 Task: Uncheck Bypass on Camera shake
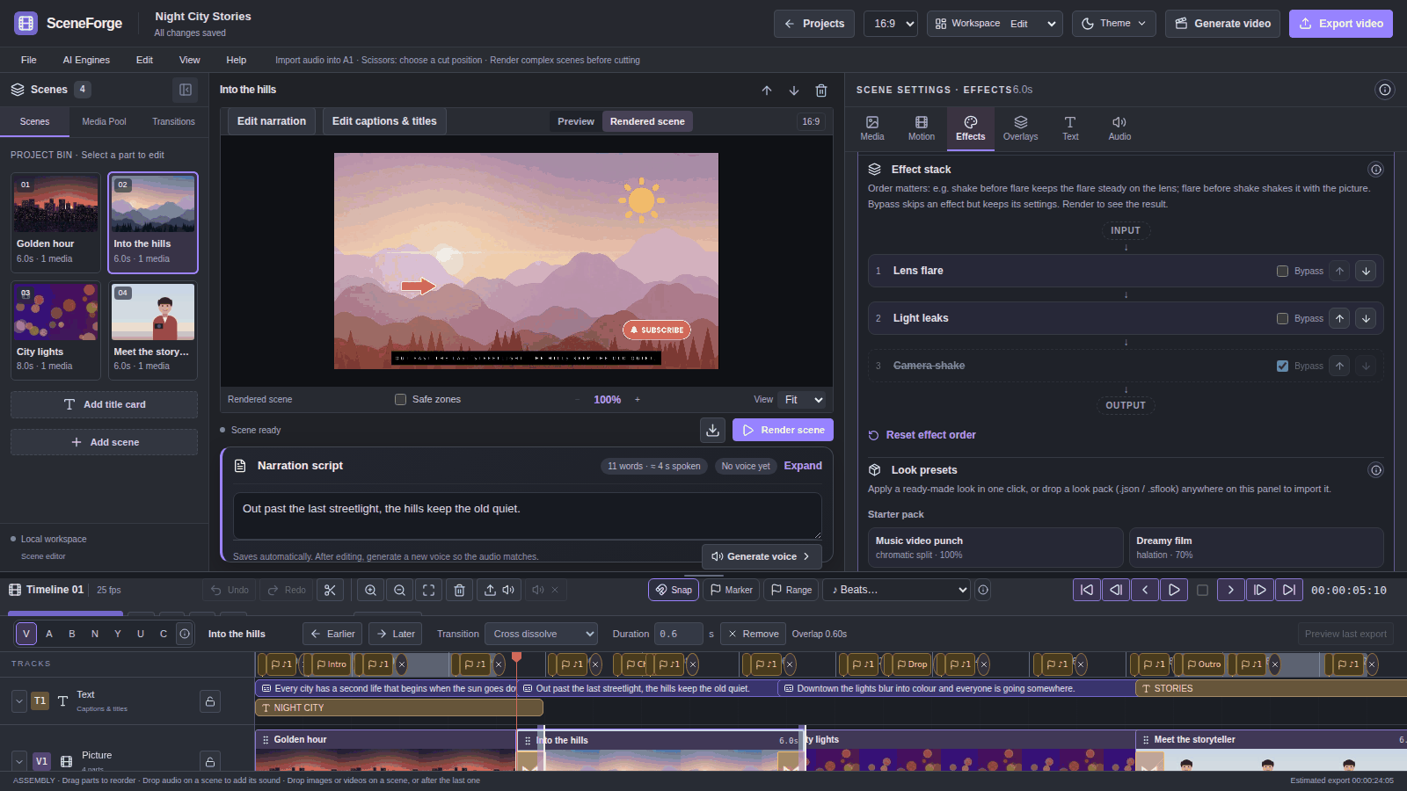tap(1282, 366)
